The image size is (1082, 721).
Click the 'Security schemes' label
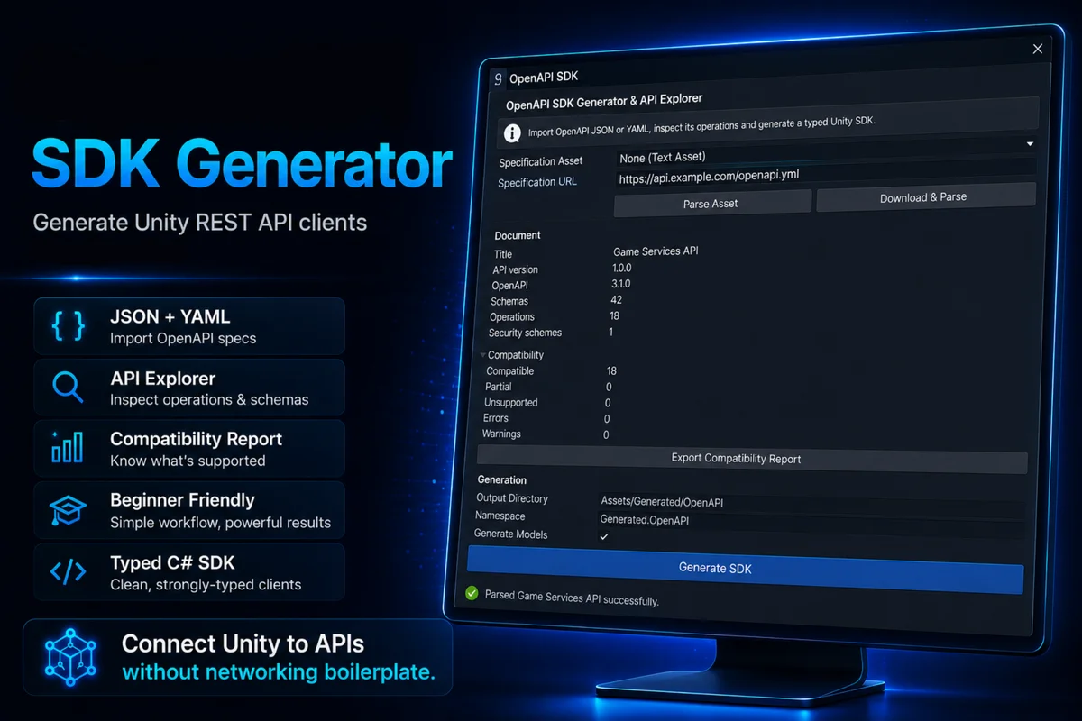(x=525, y=333)
